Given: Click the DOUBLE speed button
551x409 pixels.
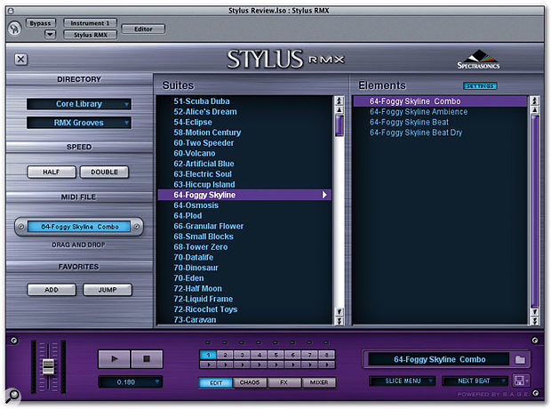Looking at the screenshot, I should (x=104, y=172).
